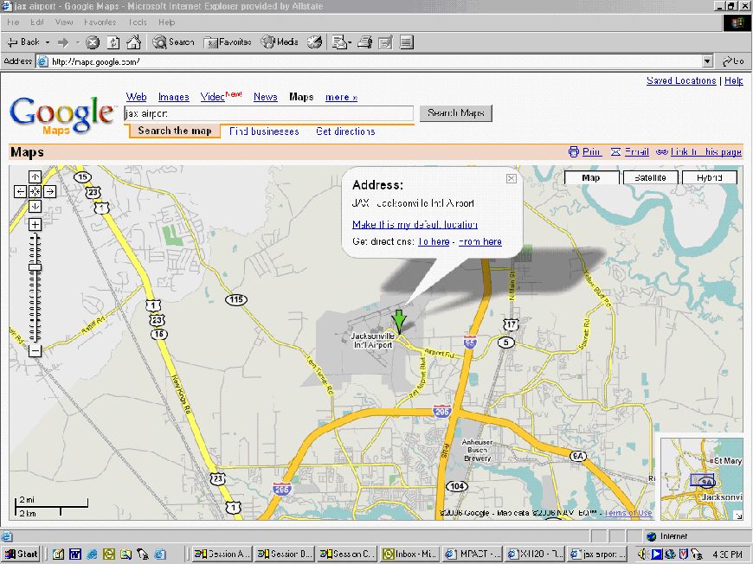Click the Web link
This screenshot has width=753, height=564.
[x=137, y=97]
